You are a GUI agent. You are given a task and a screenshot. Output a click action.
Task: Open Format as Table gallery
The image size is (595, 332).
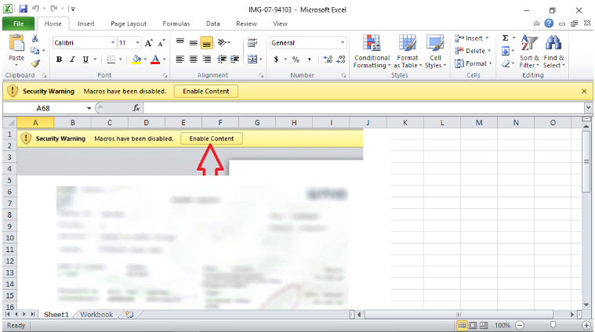click(408, 51)
